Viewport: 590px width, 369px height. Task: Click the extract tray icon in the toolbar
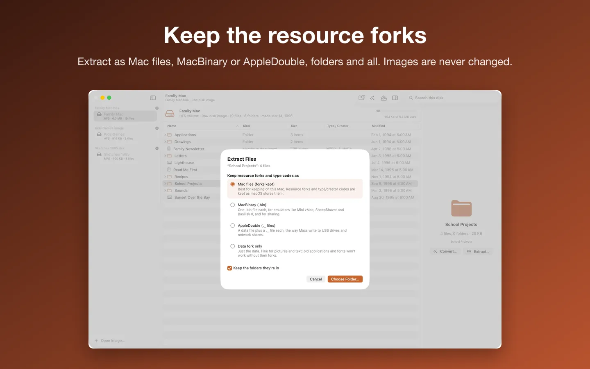click(384, 98)
